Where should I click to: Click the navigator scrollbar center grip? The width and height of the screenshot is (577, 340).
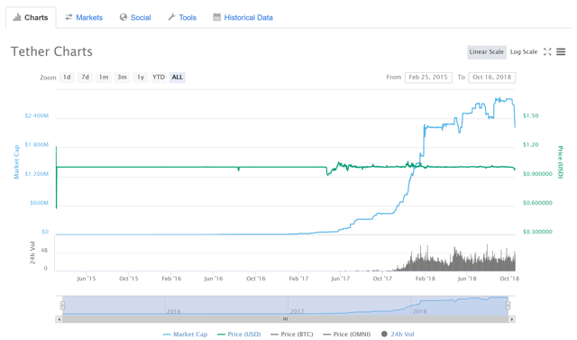[x=285, y=319]
